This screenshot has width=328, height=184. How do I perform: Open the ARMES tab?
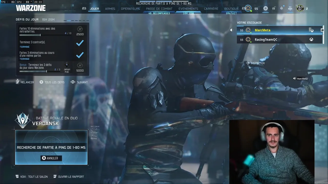click(110, 9)
